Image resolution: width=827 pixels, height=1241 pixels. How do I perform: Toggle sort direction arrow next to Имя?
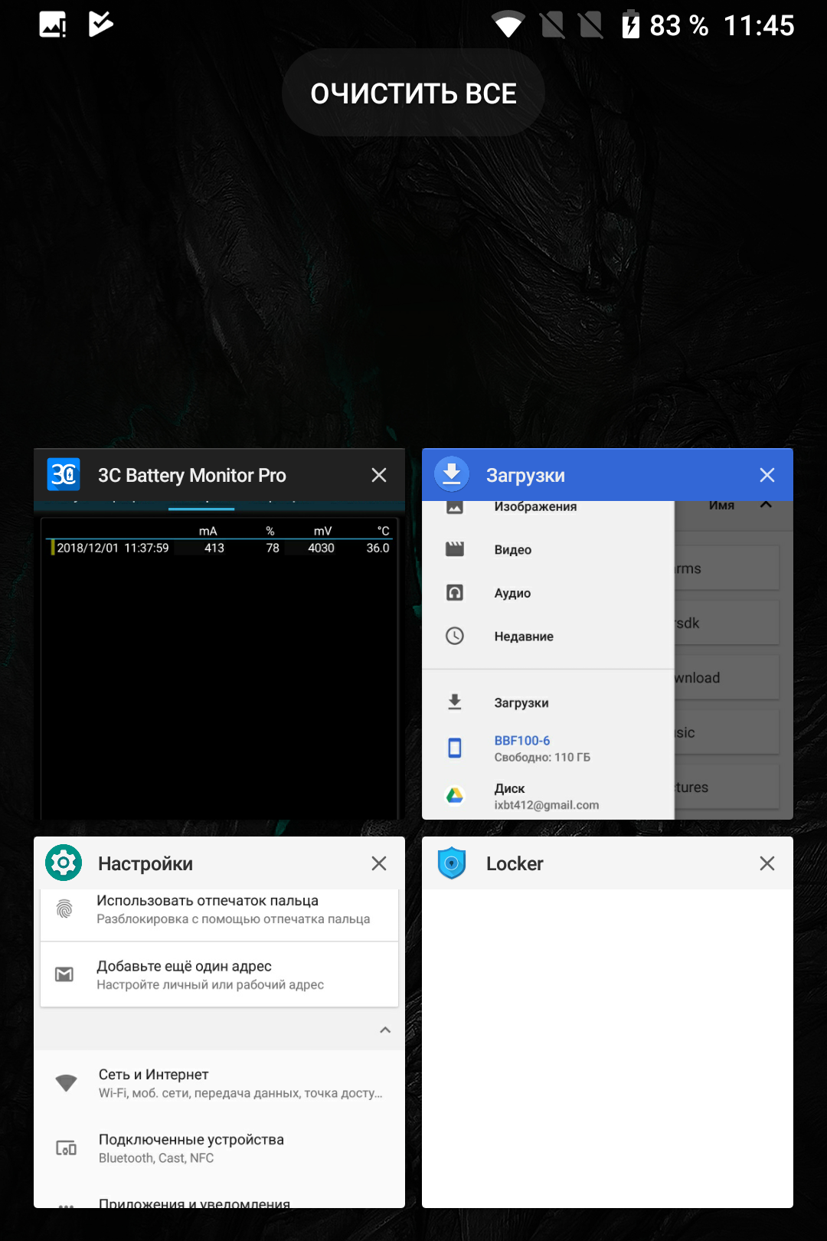click(x=766, y=506)
